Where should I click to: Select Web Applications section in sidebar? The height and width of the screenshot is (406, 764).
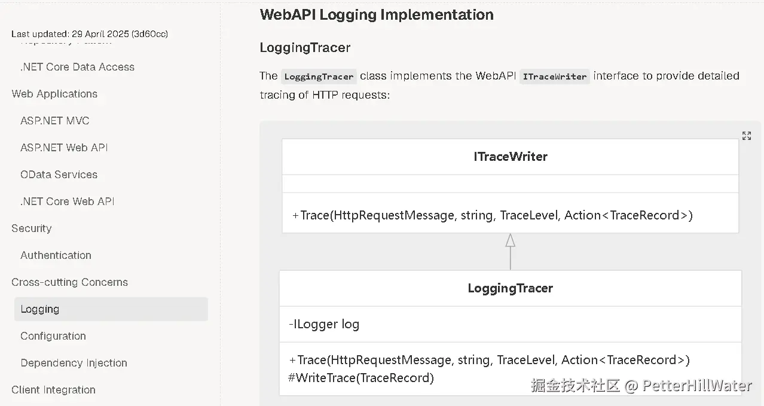(54, 94)
